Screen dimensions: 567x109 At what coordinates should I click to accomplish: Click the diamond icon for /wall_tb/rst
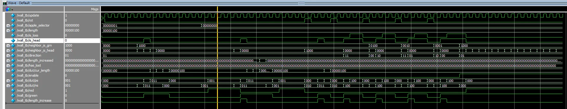point(13,20)
